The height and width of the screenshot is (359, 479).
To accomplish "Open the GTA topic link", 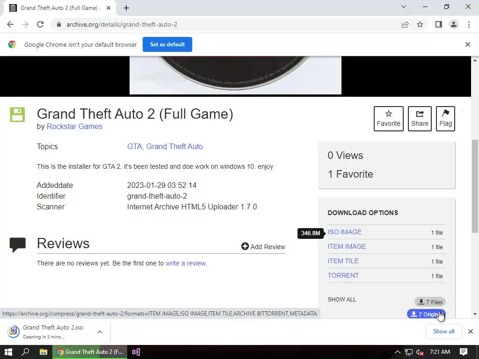I will click(x=135, y=146).
